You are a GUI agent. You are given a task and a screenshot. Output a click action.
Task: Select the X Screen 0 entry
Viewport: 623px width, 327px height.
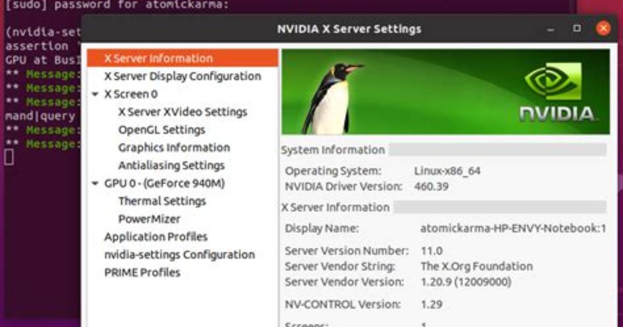[131, 94]
